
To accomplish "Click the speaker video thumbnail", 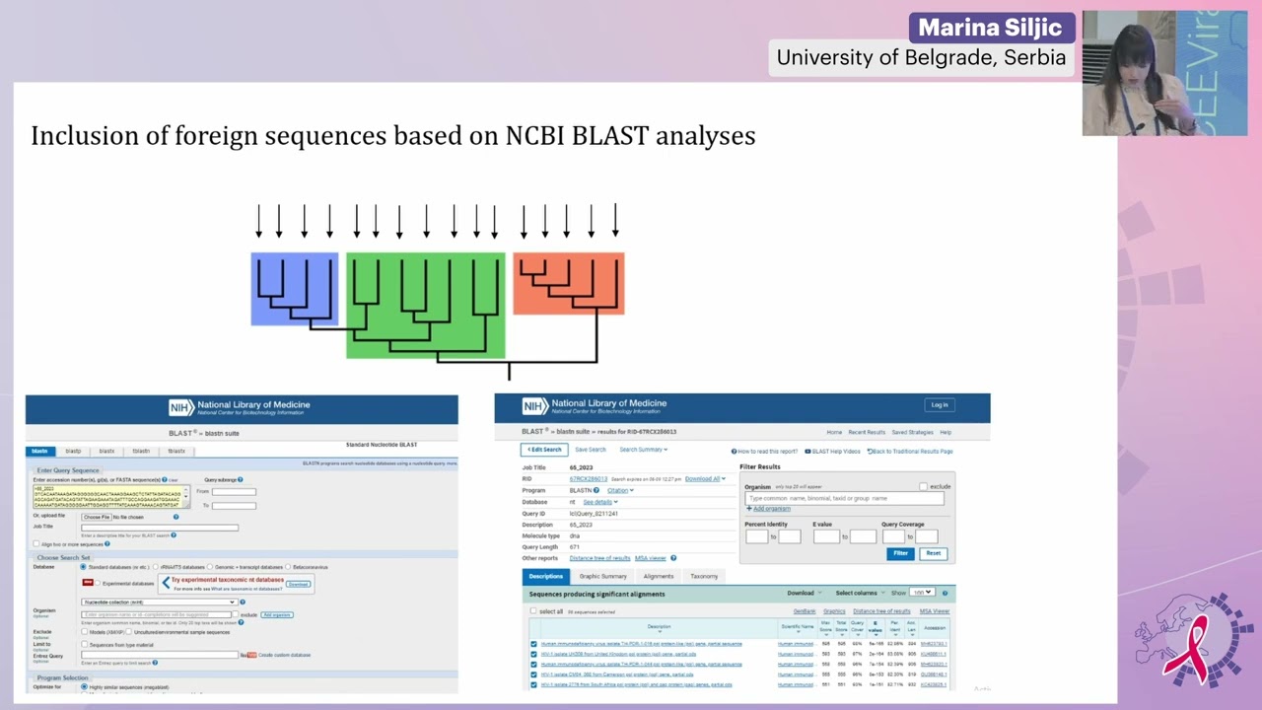I will (x=1164, y=73).
